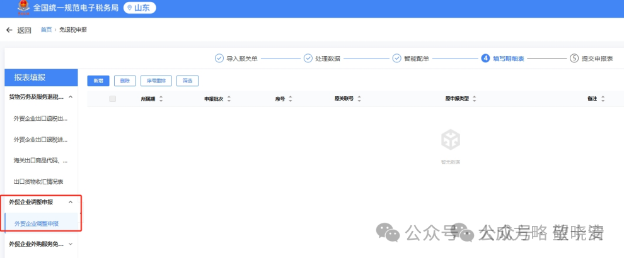Click the step 4 number icon
Image resolution: width=624 pixels, height=258 pixels.
(x=485, y=59)
